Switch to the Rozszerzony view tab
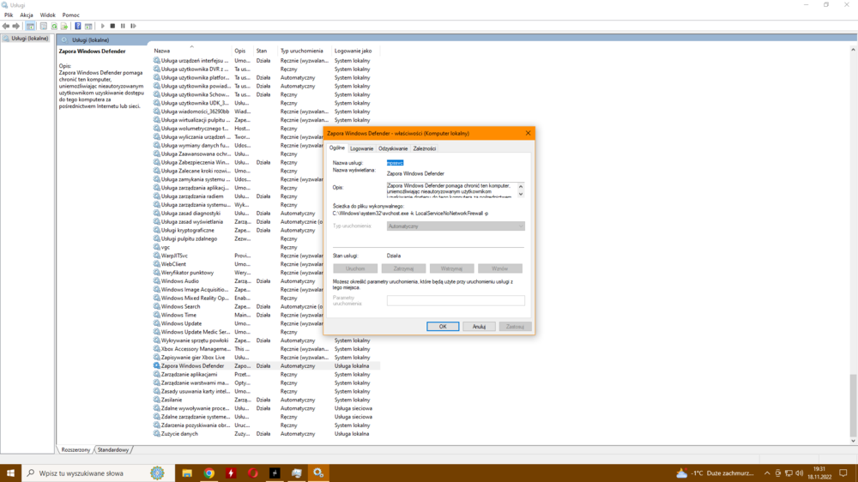This screenshot has width=858, height=482. pyautogui.click(x=76, y=449)
